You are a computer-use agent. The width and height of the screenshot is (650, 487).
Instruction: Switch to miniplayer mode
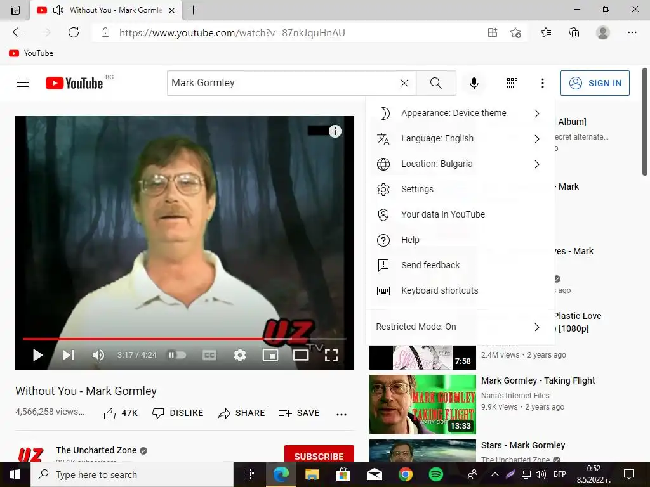[x=270, y=355]
